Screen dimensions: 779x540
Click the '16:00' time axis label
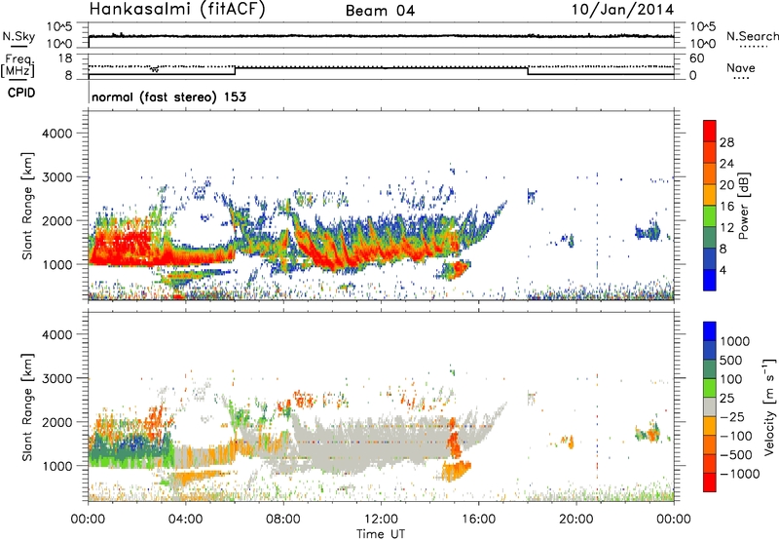(x=478, y=520)
